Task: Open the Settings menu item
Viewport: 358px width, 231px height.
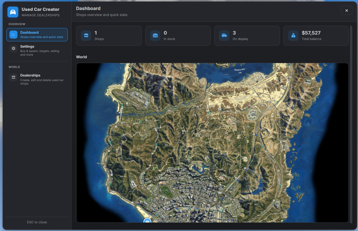Action: [x=37, y=50]
